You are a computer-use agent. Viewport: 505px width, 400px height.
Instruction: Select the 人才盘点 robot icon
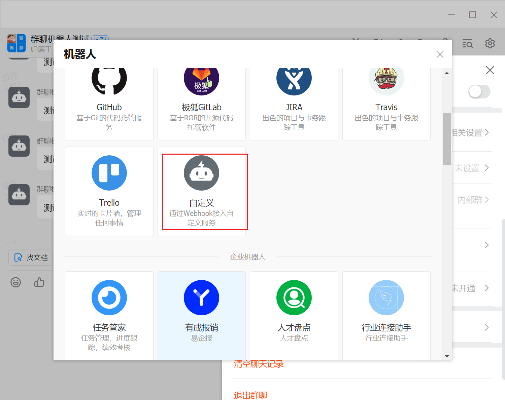[294, 297]
